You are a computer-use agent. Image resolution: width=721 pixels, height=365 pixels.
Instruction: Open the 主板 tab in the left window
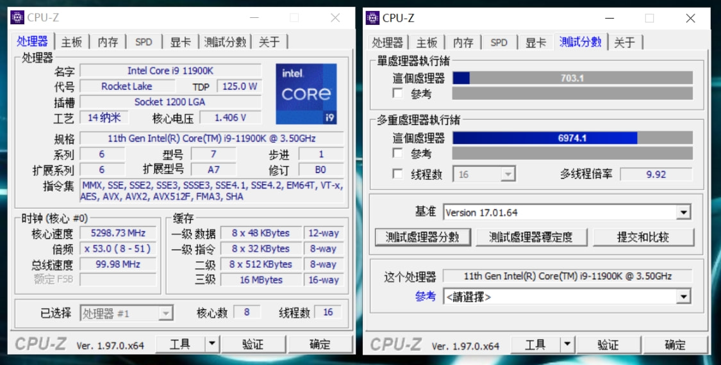click(72, 42)
